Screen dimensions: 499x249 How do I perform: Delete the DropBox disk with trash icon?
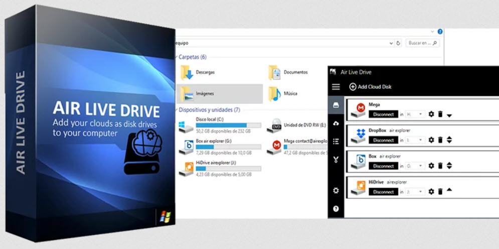click(440, 140)
